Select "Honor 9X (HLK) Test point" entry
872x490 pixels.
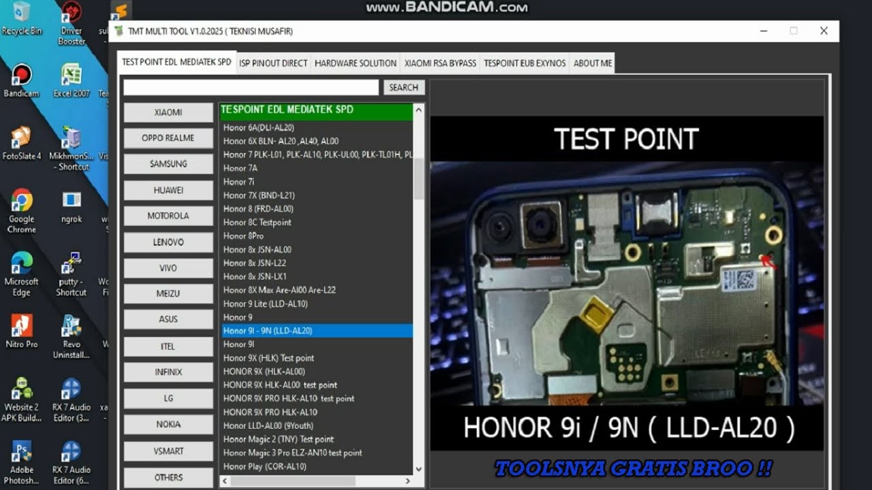pos(269,358)
